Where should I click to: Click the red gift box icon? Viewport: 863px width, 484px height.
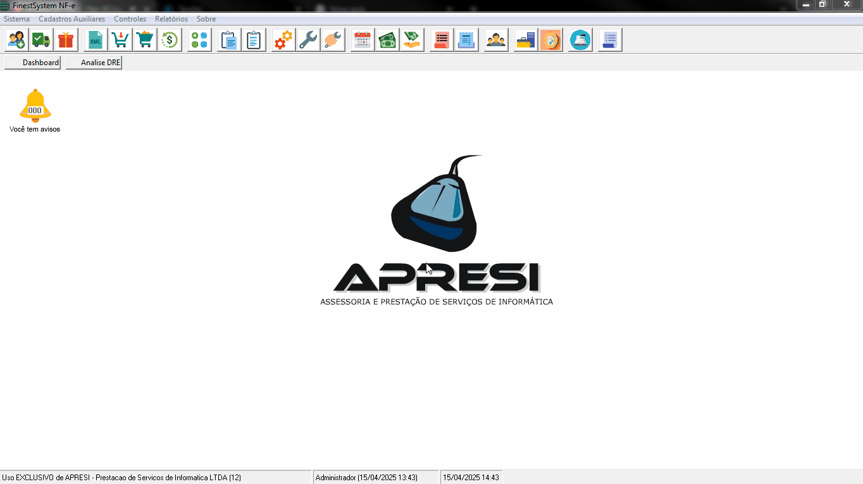click(66, 40)
